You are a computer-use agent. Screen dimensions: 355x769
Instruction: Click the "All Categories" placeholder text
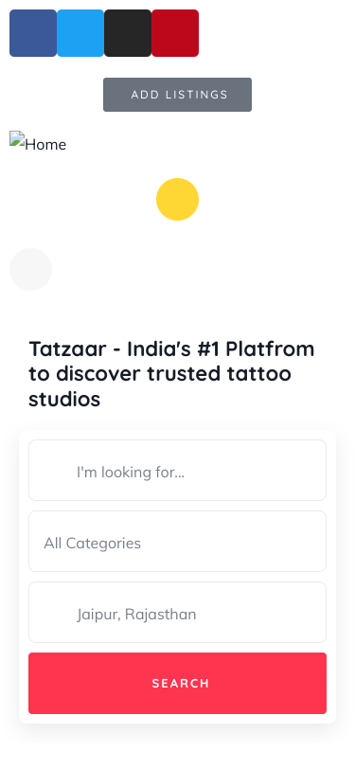click(92, 544)
